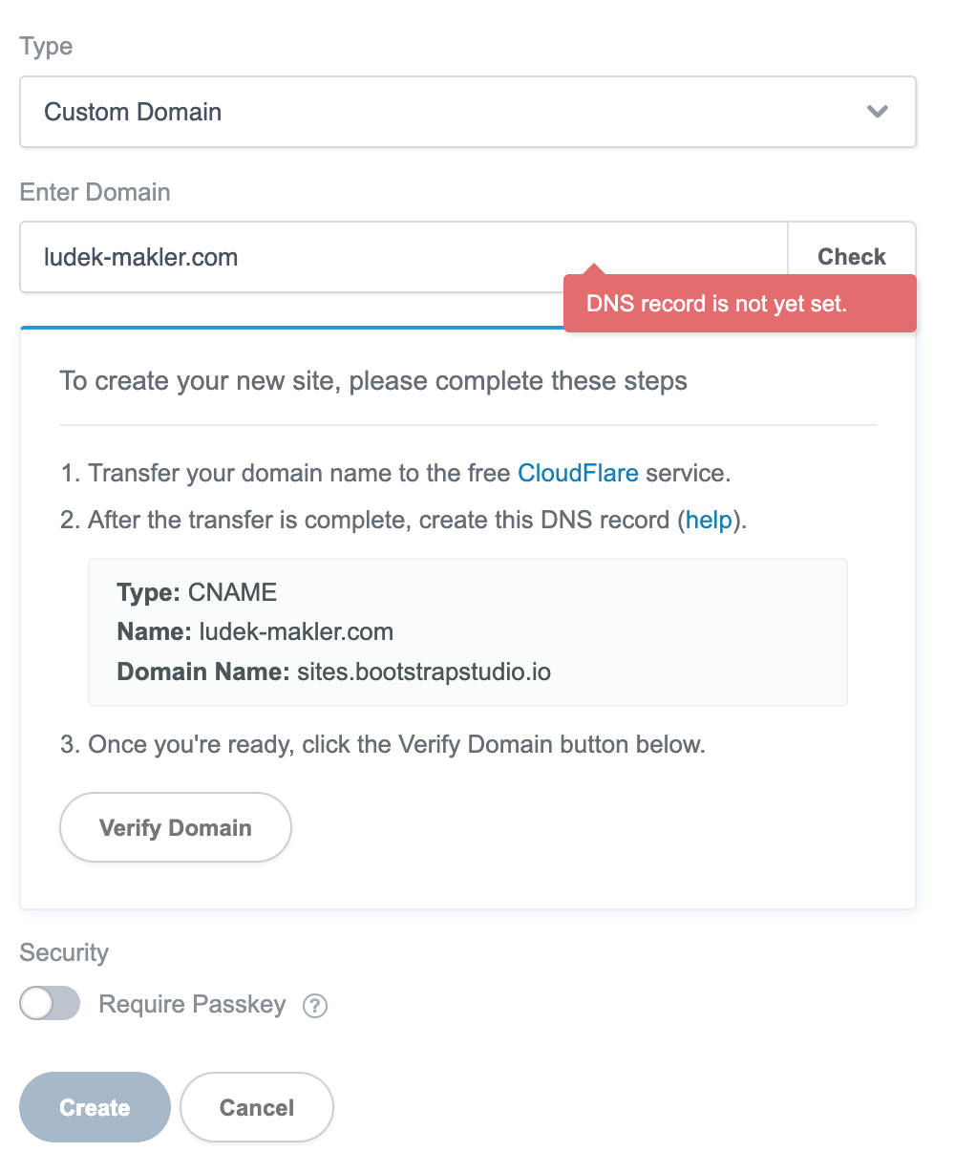The image size is (955, 1152).
Task: Click the disabled Create button
Action: point(95,1107)
